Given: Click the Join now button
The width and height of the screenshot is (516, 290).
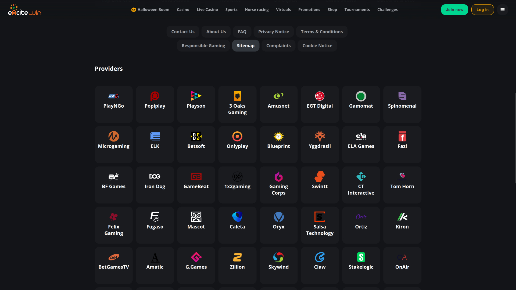Looking at the screenshot, I should [x=454, y=9].
